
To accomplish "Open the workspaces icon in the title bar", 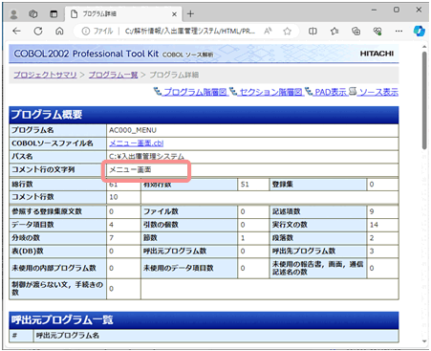I will point(33,14).
